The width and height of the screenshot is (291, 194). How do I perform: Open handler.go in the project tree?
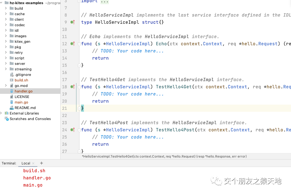(x=24, y=91)
